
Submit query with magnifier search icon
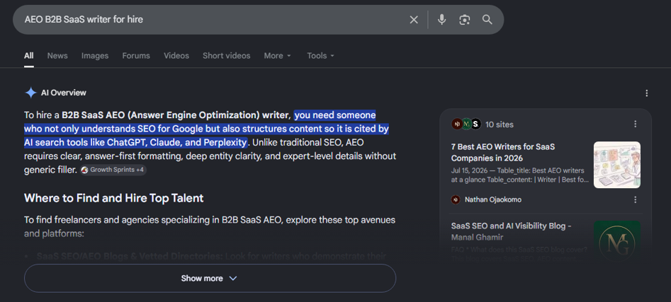pos(487,20)
